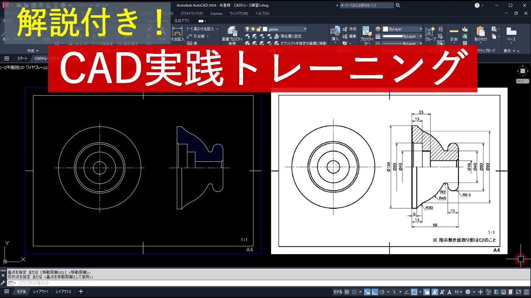Click the ViewCube top face in drawing area
This screenshot has height=298, width=531.
(523, 71)
